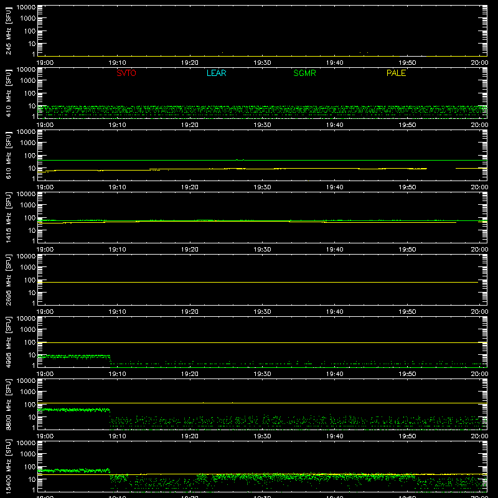This screenshot has width=498, height=498.
Task: Click the 10 tick of the 1415 MHz plot
Action: click(x=32, y=230)
